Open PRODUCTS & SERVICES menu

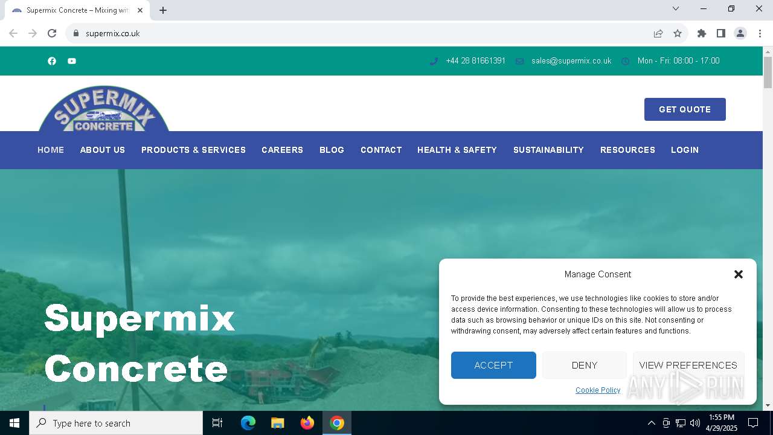point(193,150)
